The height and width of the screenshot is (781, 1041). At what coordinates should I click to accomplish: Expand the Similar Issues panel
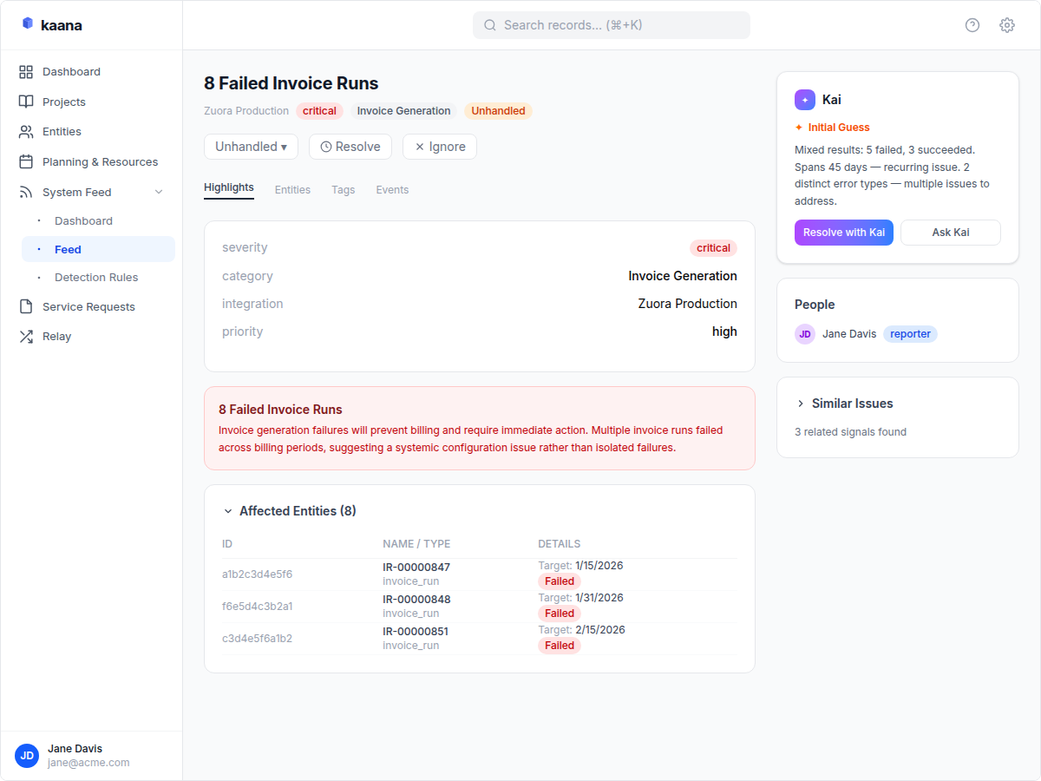801,404
